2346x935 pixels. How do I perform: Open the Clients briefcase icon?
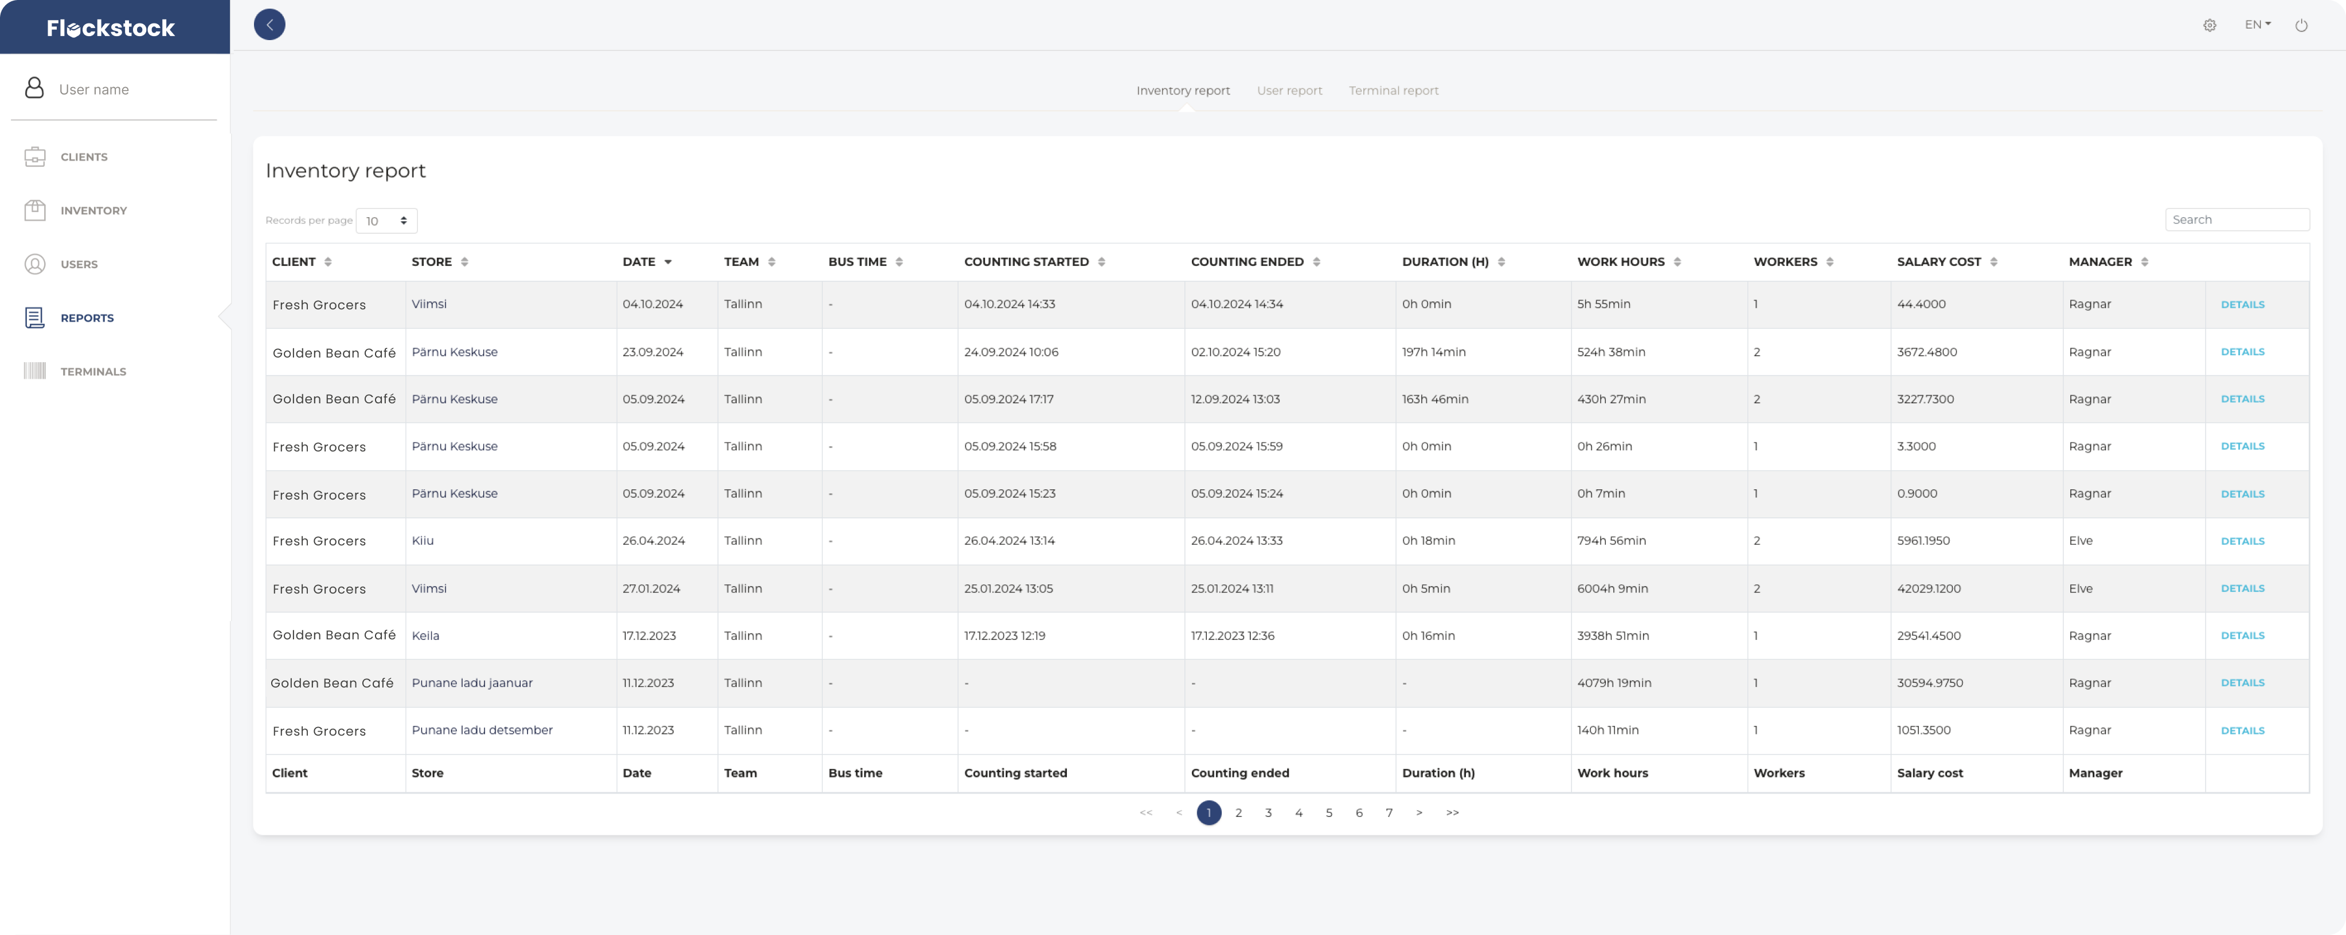pyautogui.click(x=34, y=156)
